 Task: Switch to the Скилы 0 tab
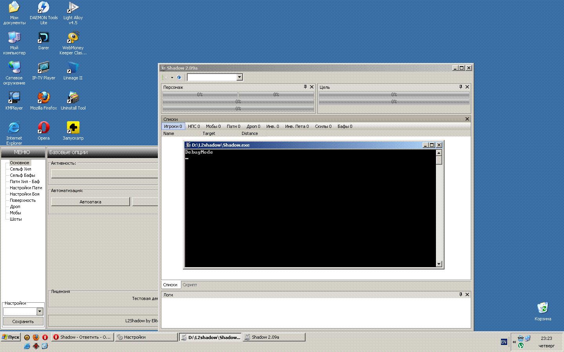point(323,126)
